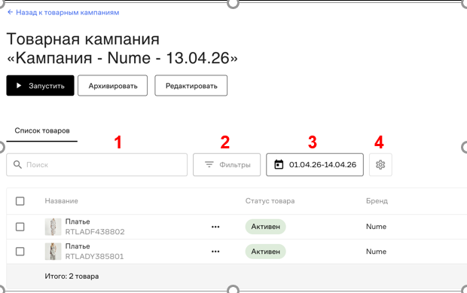Open Редактировать for the campaign

pyautogui.click(x=191, y=85)
